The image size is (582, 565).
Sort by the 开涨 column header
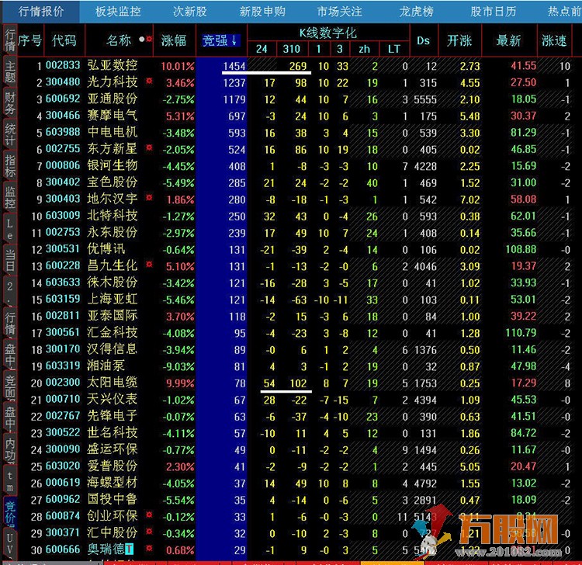(x=459, y=40)
